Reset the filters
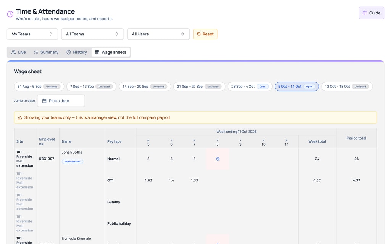The height and width of the screenshot is (244, 391). (x=205, y=34)
